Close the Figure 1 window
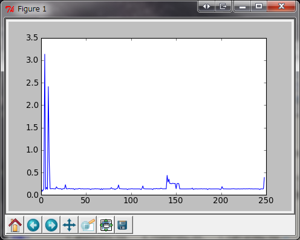This screenshot has height=240, width=300. pyautogui.click(x=281, y=7)
